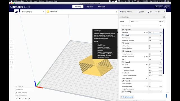
Task: Collapse the Infill section
Action: click(x=160, y=43)
